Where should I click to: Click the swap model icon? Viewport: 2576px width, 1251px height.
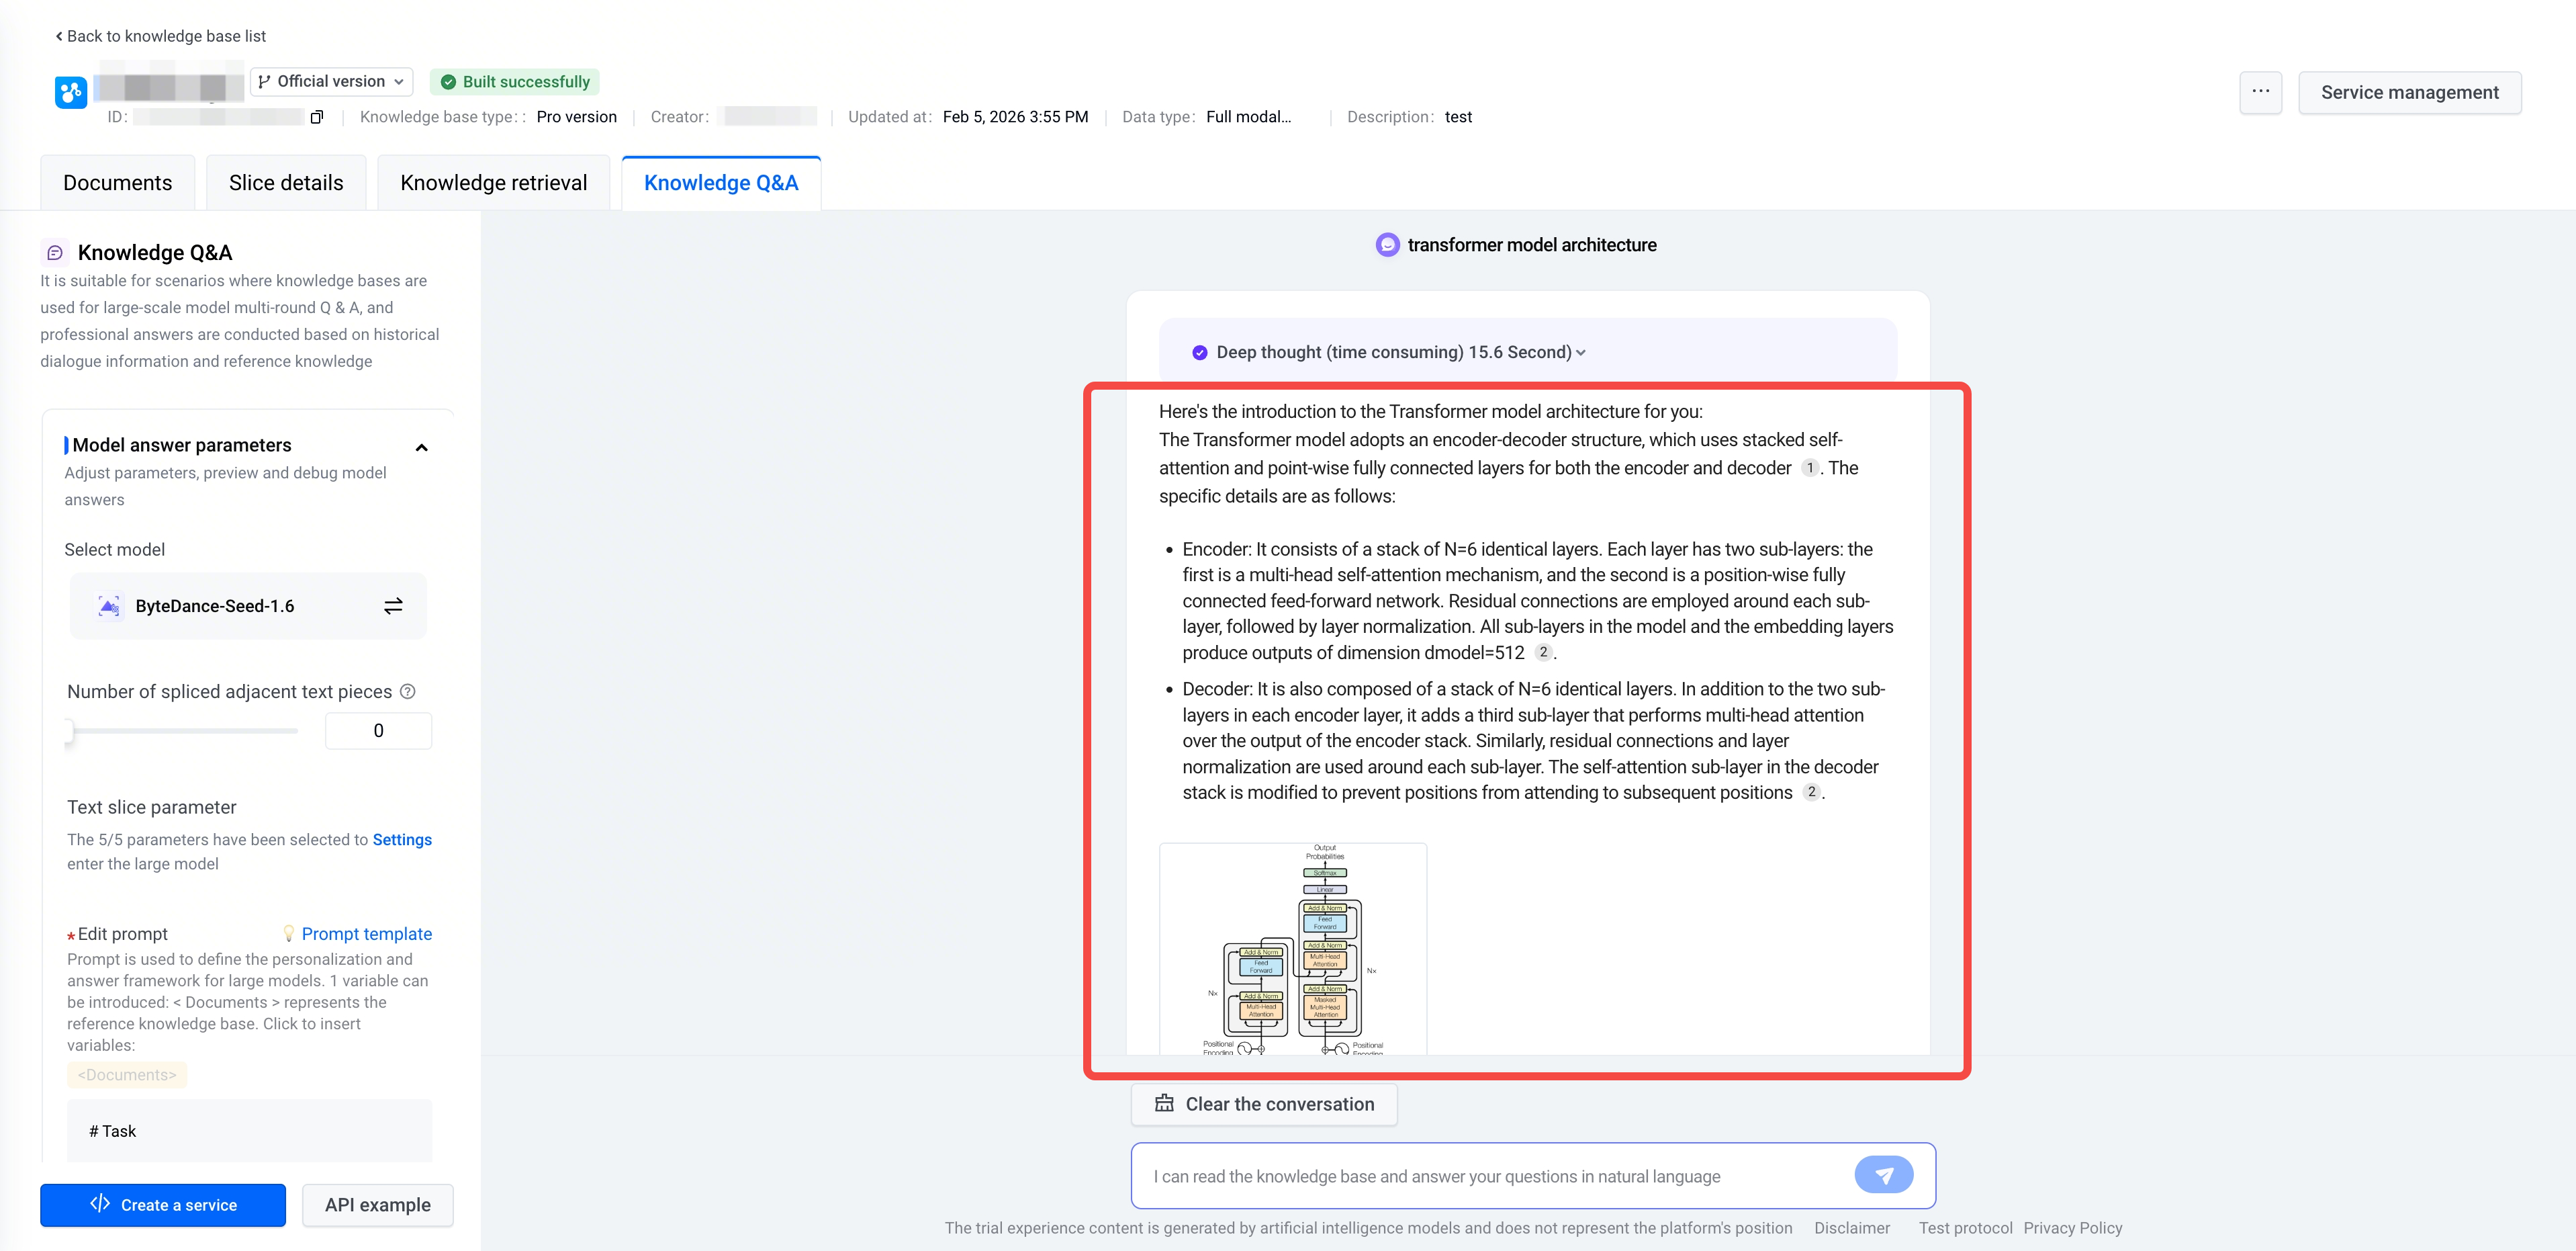point(393,607)
